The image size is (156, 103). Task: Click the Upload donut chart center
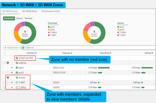click(x=94, y=33)
